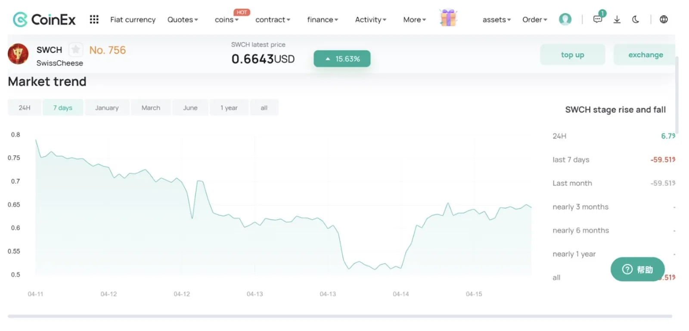Image resolution: width=689 pixels, height=331 pixels.
Task: Click the top up button
Action: click(x=572, y=55)
